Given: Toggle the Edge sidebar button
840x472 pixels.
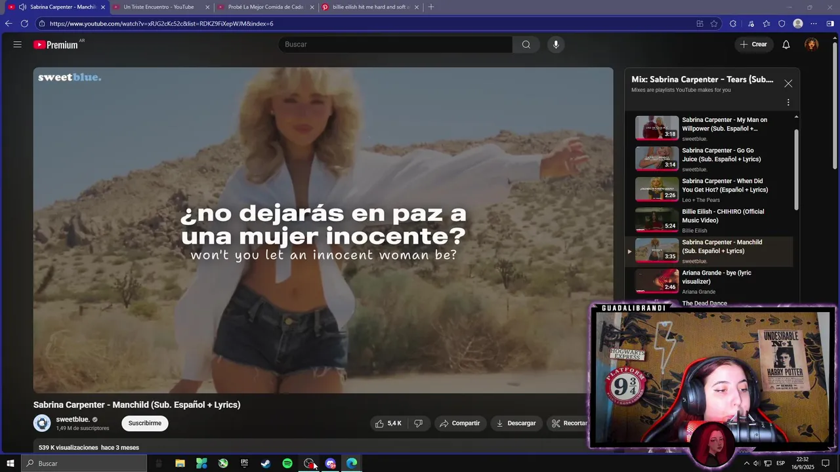Looking at the screenshot, I should 830,24.
